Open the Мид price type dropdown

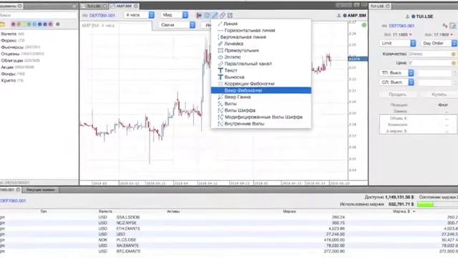click(x=175, y=15)
